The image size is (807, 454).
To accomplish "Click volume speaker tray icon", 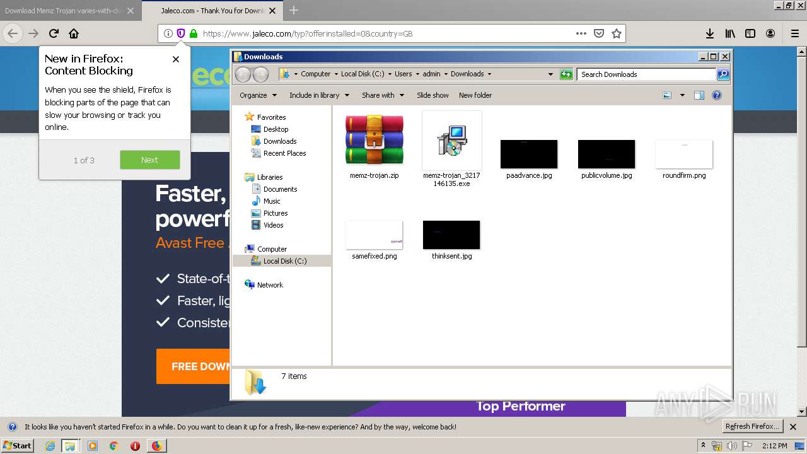I will (x=731, y=446).
